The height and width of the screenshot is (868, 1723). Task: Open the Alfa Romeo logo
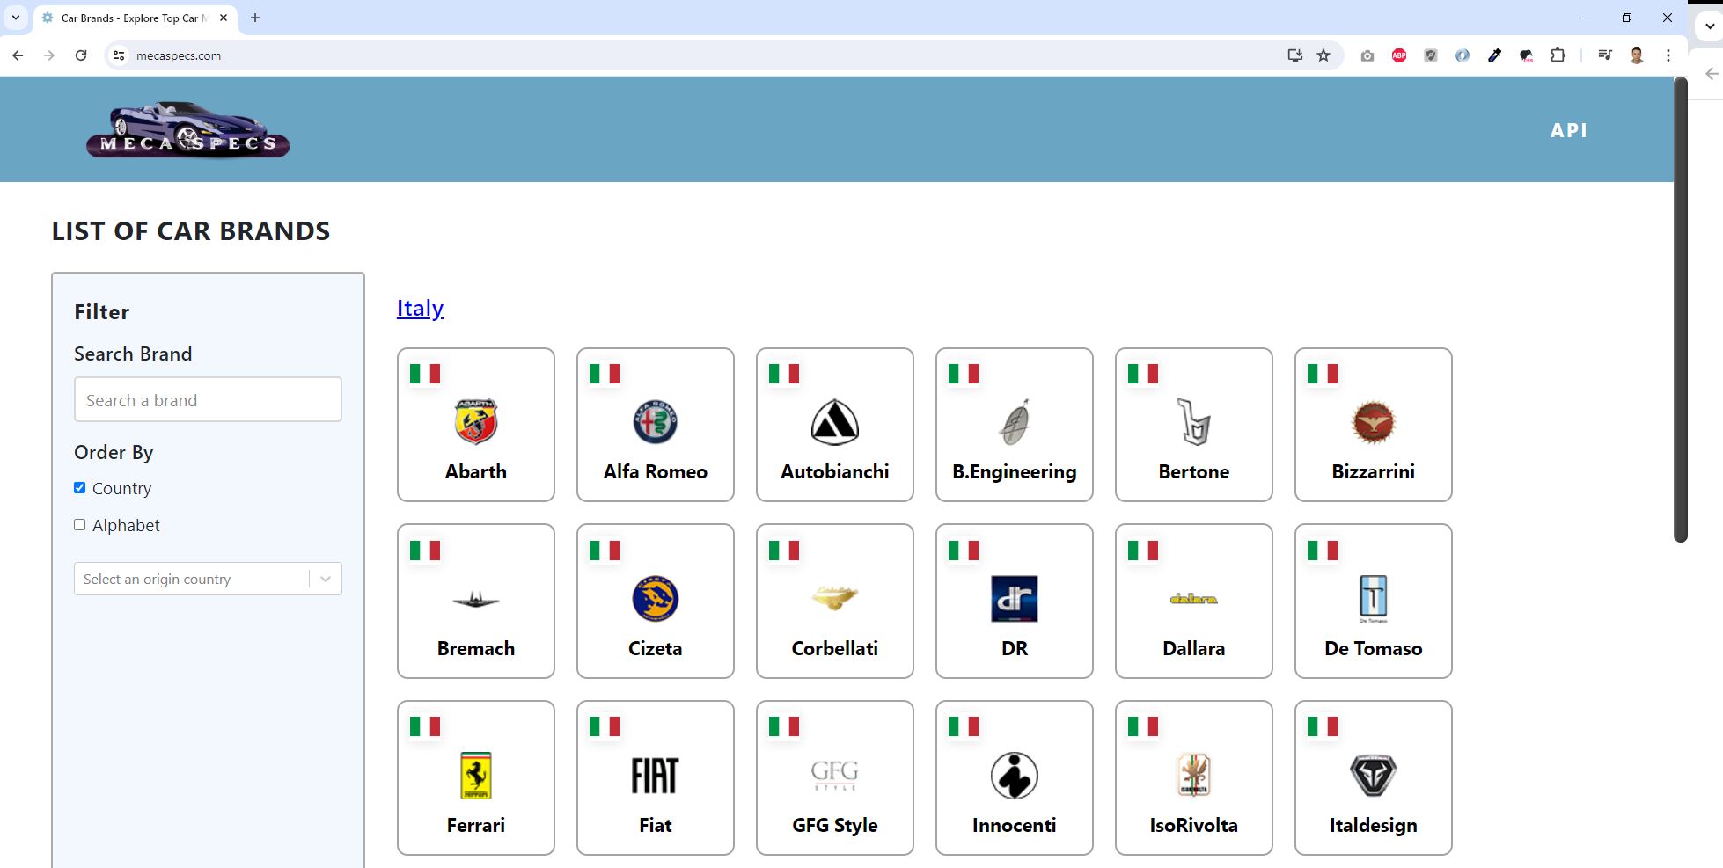click(x=656, y=422)
